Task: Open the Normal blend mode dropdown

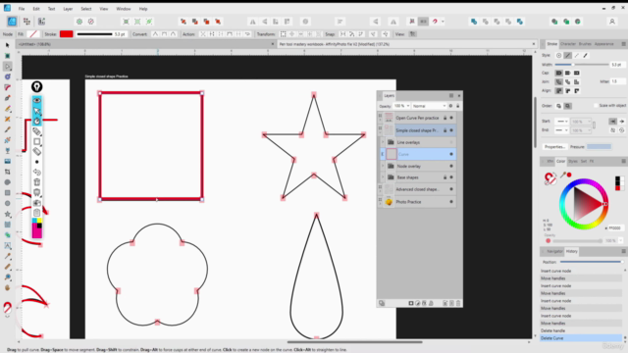Action: click(x=429, y=106)
